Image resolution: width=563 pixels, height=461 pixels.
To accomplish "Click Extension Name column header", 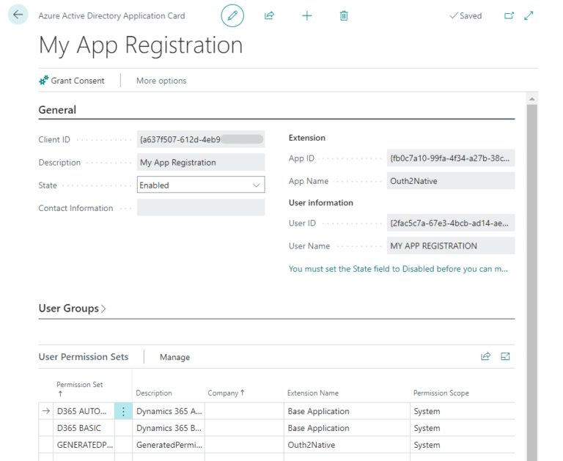I will pyautogui.click(x=313, y=393).
